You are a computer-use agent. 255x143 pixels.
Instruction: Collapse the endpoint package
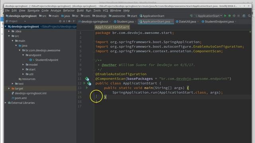tap(23, 55)
